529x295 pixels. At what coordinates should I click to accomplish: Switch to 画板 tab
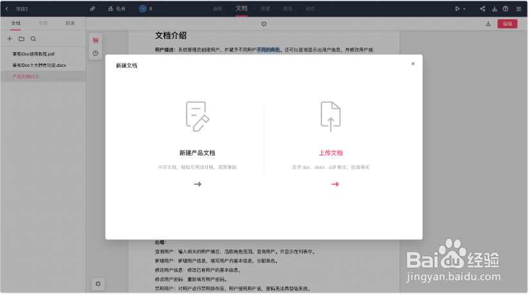[218, 9]
